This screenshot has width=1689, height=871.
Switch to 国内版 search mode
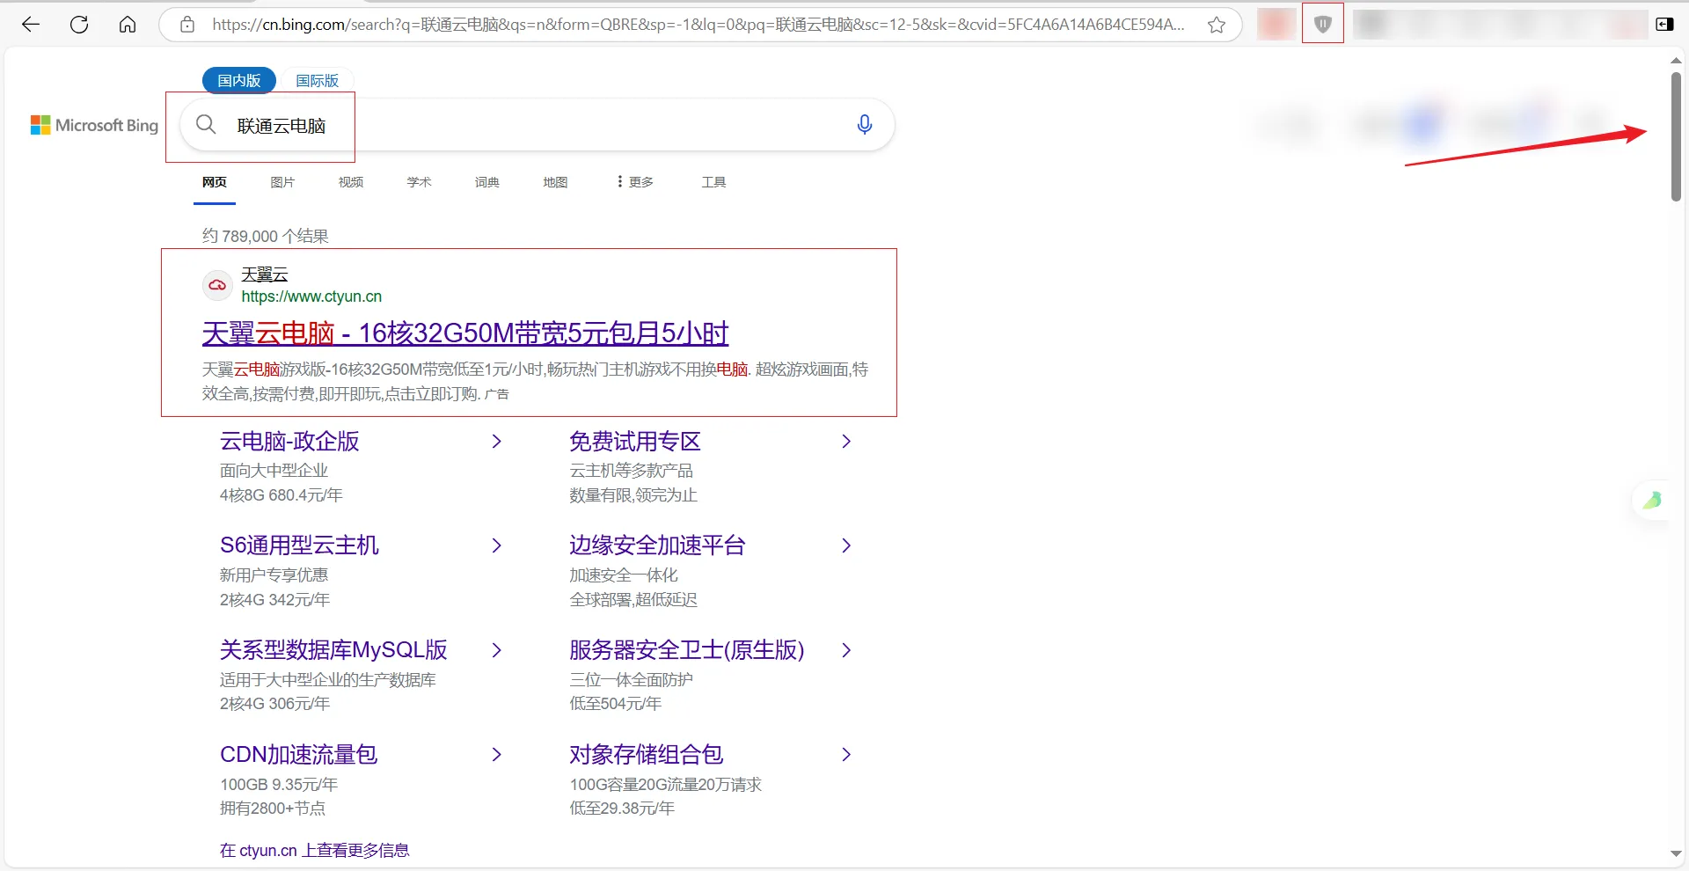[x=239, y=80]
